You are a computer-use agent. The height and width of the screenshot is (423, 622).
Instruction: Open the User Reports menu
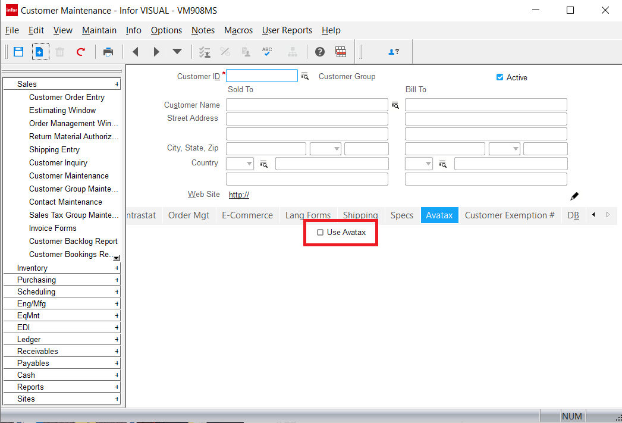coord(287,30)
